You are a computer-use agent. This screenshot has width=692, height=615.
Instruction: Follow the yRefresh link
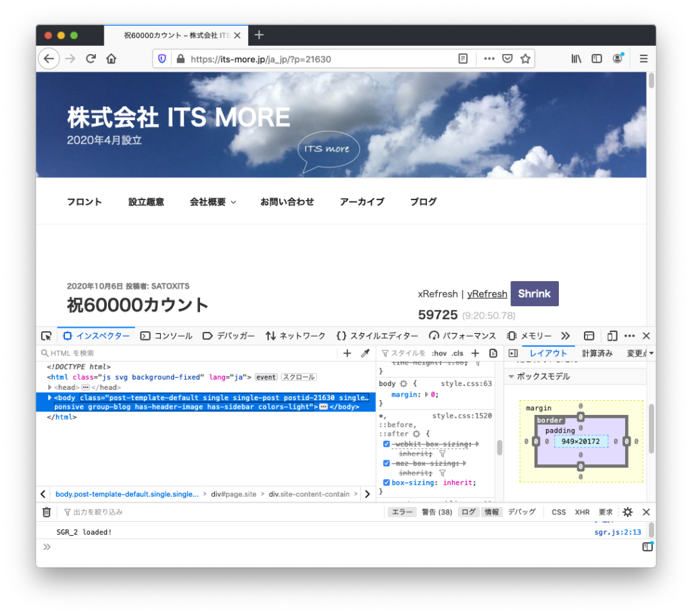point(487,294)
